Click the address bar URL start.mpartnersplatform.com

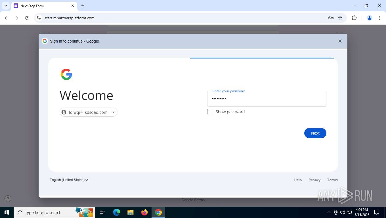[70, 18]
